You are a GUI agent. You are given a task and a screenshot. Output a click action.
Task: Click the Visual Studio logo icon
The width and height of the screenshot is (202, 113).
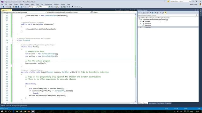tap(2, 2)
